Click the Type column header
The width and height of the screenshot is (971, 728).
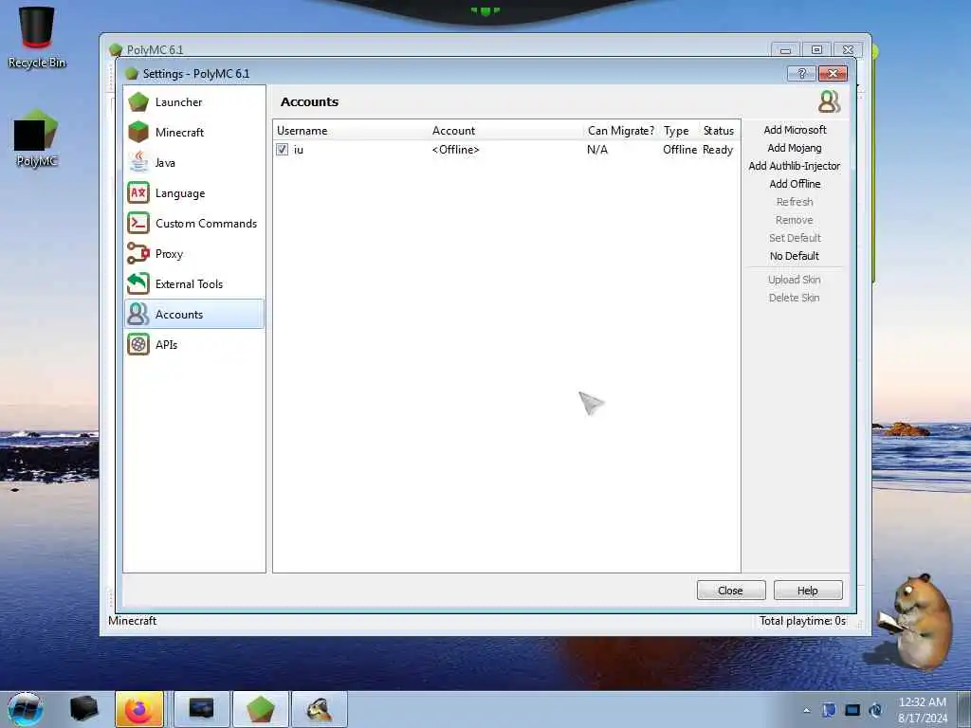pos(678,131)
